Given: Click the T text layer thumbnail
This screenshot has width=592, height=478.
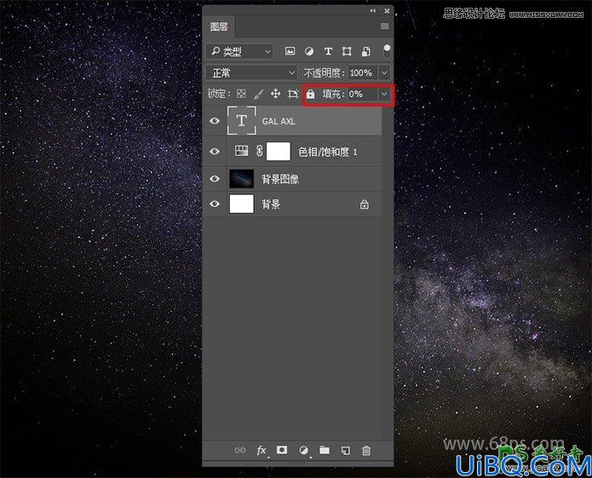Looking at the screenshot, I should [x=242, y=121].
